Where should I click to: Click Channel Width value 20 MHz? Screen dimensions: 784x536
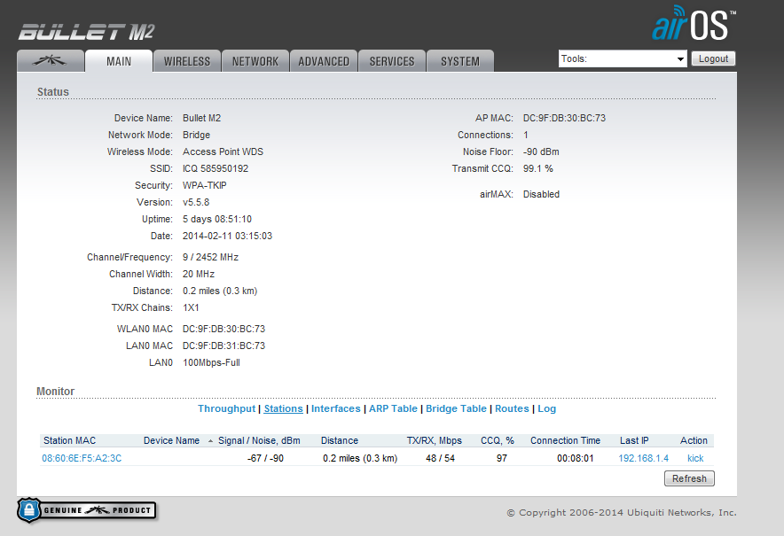coord(199,275)
